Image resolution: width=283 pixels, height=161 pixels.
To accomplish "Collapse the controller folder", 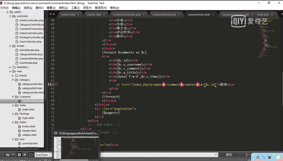I will click(x=11, y=16).
